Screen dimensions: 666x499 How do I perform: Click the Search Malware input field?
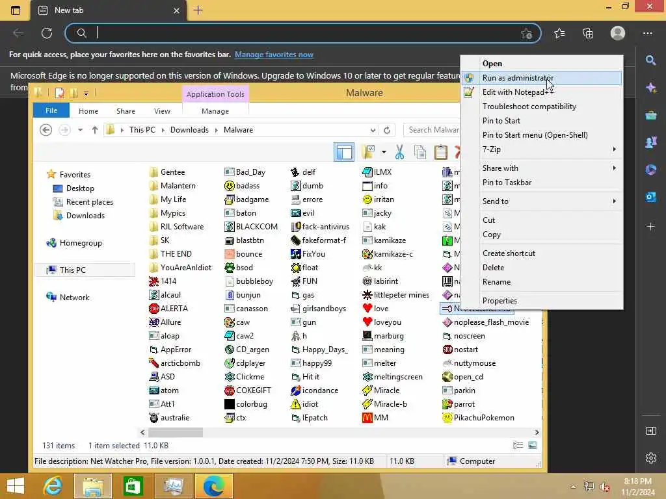click(433, 130)
